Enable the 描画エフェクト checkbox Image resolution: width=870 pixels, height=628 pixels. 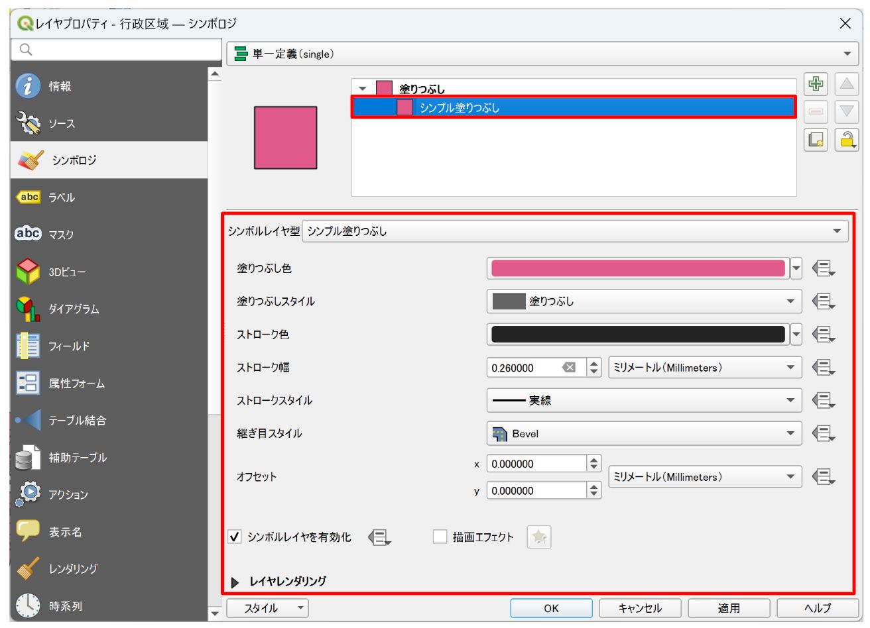[x=440, y=537]
